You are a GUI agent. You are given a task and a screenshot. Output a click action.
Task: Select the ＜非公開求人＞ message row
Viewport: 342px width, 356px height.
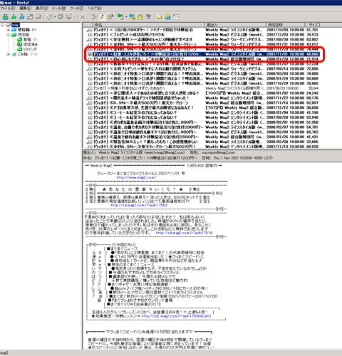(202, 93)
